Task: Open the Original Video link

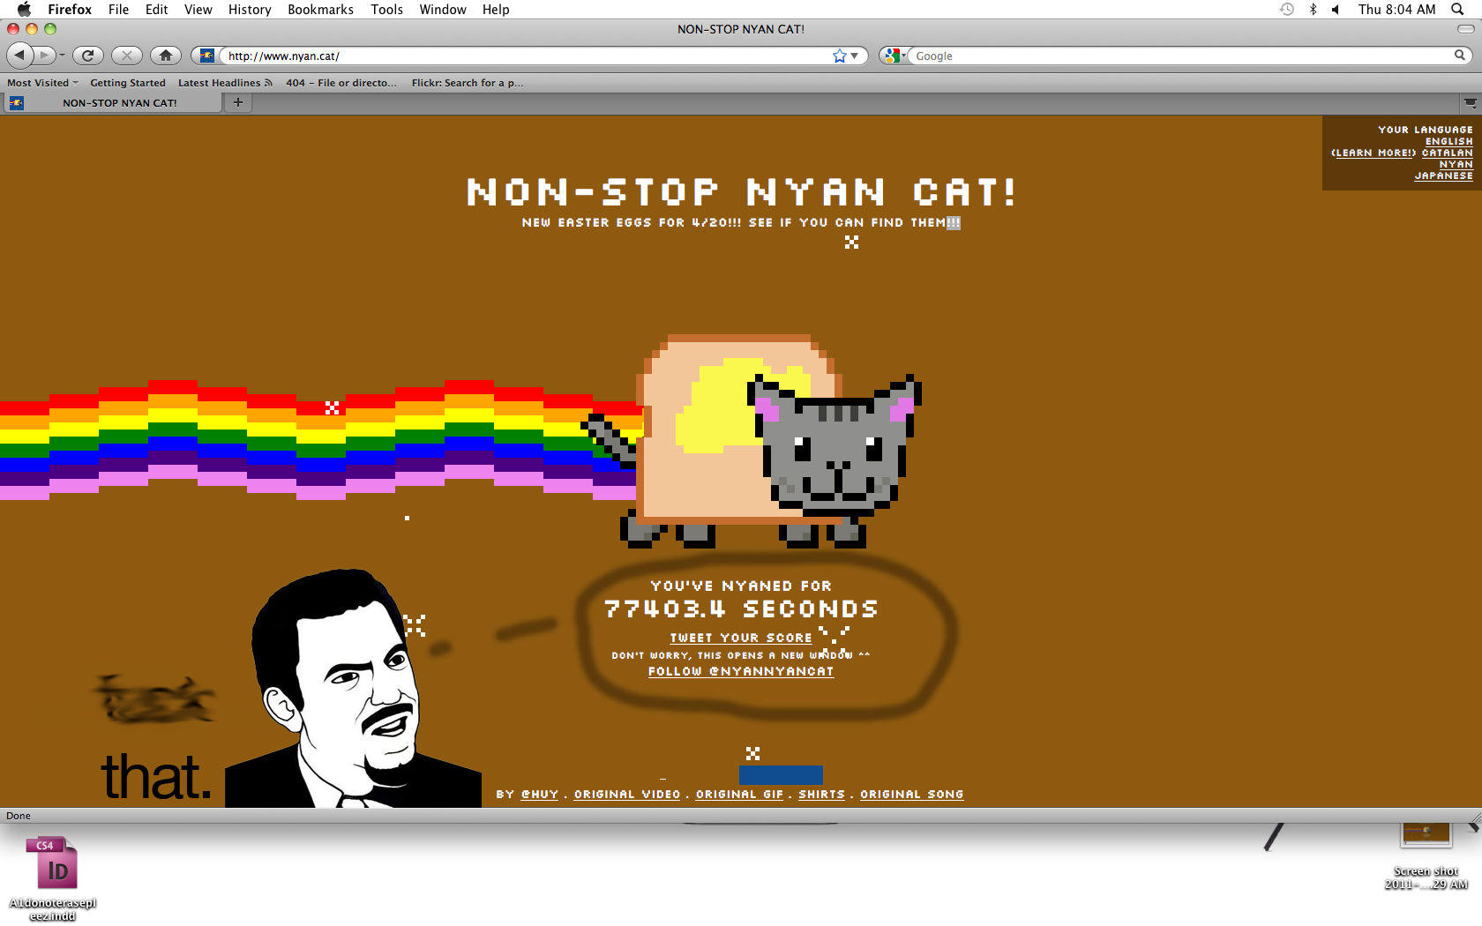Action: [627, 795]
